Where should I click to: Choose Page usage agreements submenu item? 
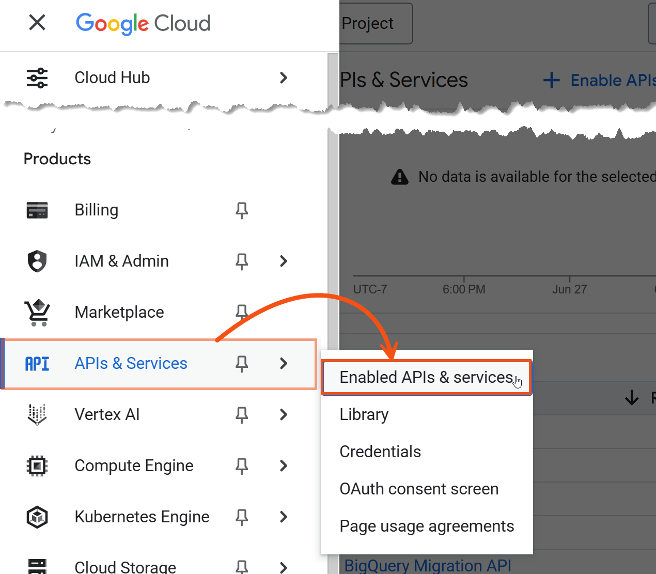(x=427, y=526)
